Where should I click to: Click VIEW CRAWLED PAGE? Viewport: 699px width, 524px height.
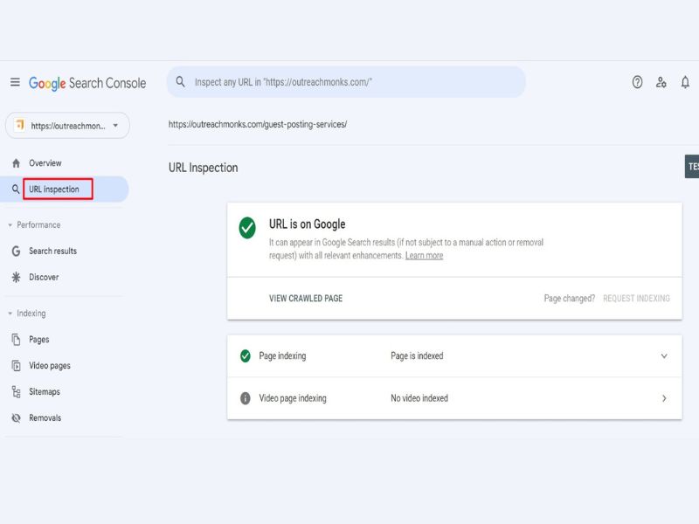[x=306, y=299]
